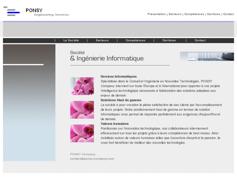Click the Engineering Services tagline
Image resolution: width=237 pixels, height=177 pixels.
(x=52, y=15)
